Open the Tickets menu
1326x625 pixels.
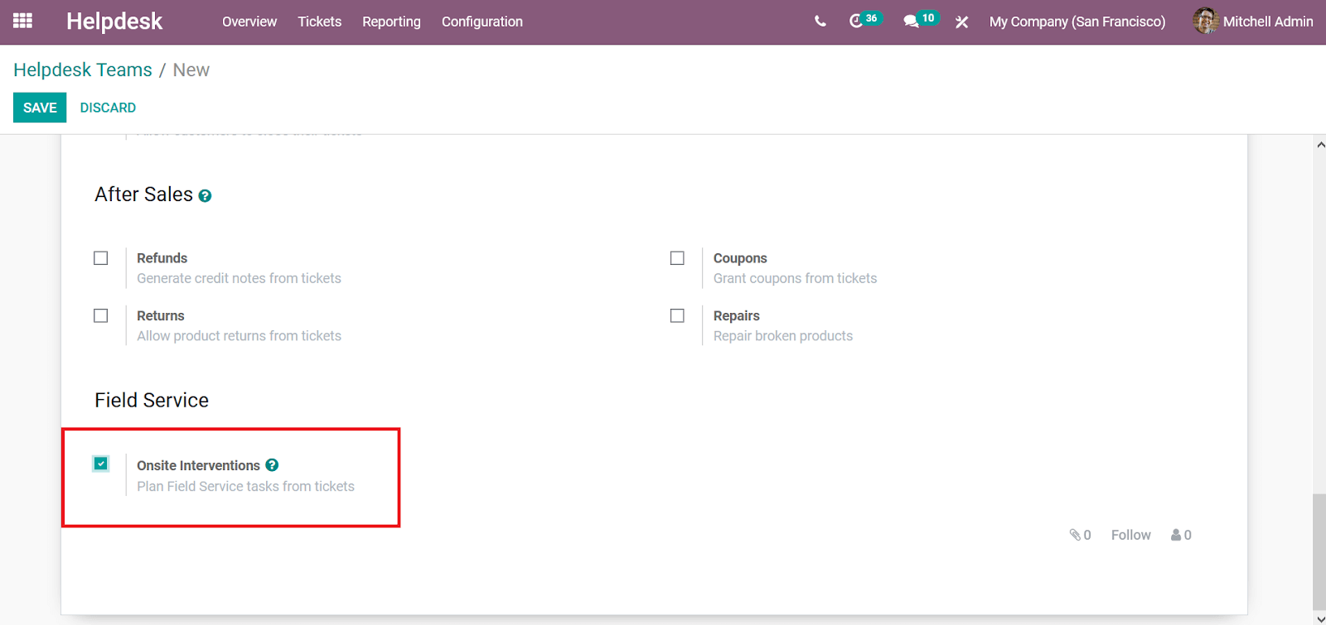(320, 22)
